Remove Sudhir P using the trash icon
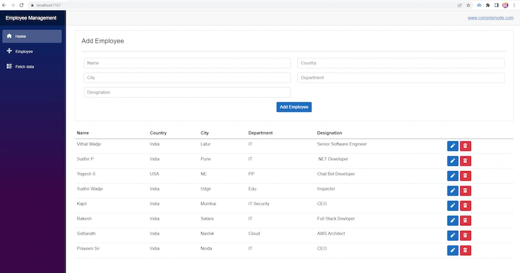Viewport: 520px width, 273px height. 466,161
